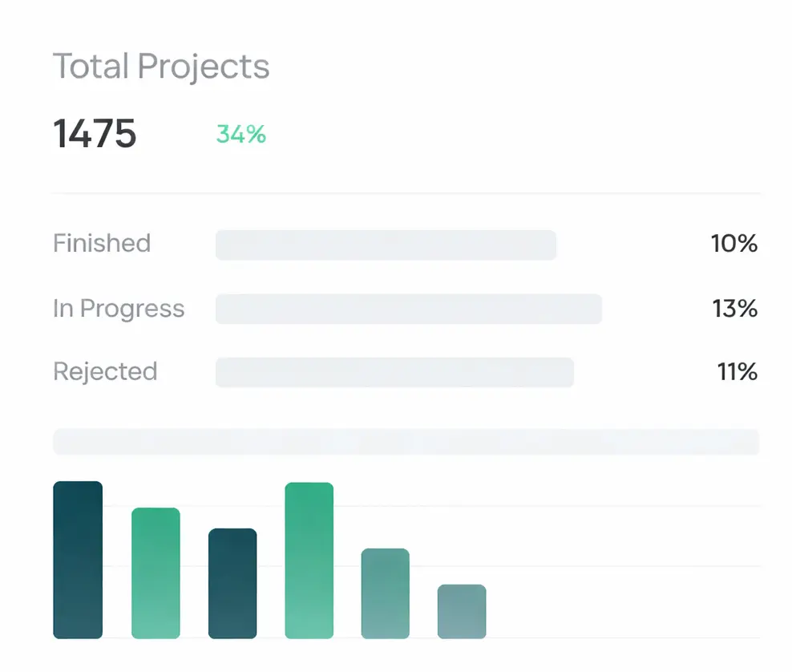The image size is (792, 672).
Task: Click the wide gray bar above the chart
Action: coord(406,442)
